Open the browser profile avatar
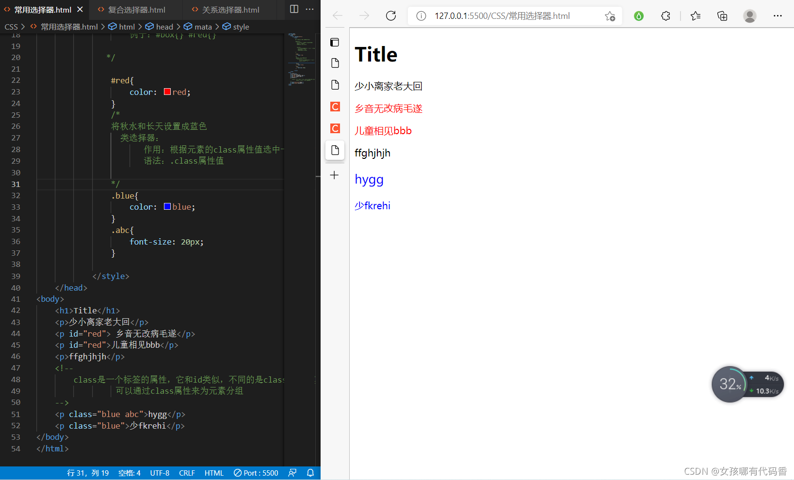Screen dimensions: 794x480 pos(750,16)
